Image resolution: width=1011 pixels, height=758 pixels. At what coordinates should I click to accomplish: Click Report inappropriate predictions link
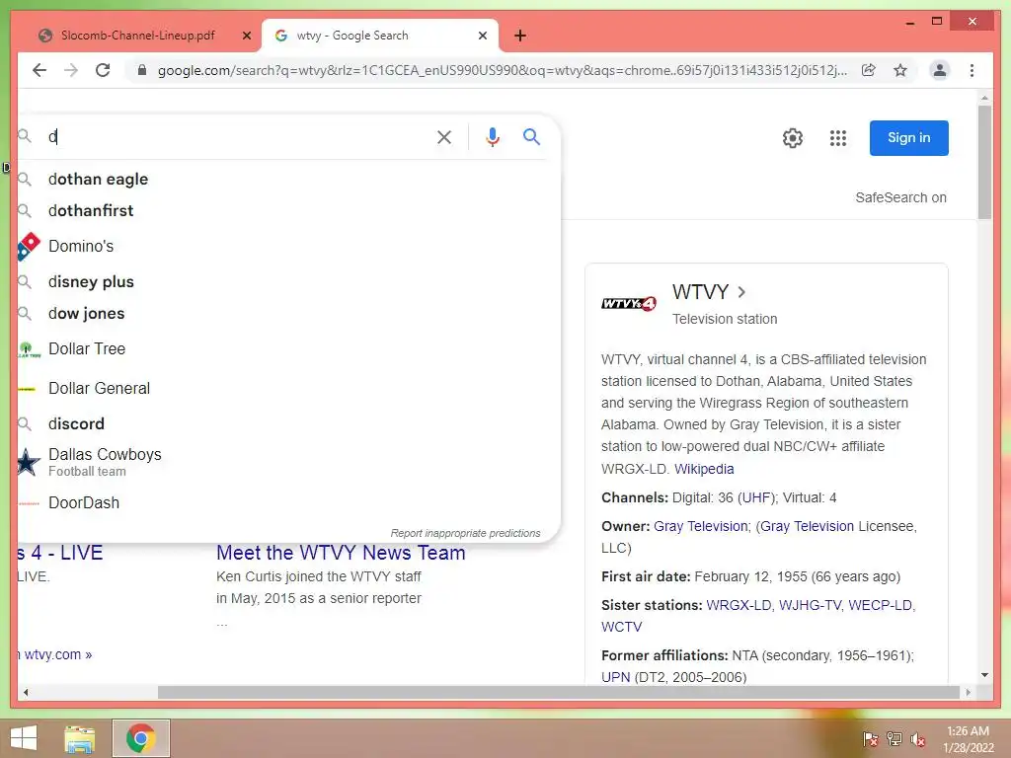466,533
